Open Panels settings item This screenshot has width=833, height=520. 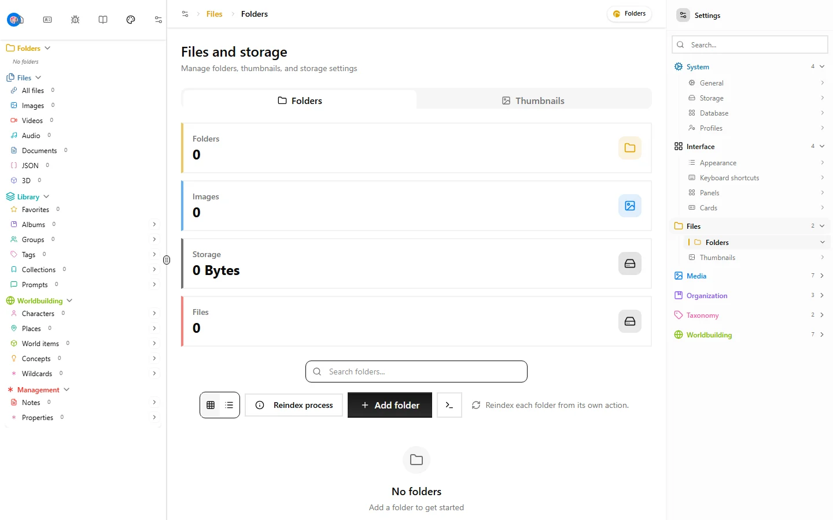(756, 193)
